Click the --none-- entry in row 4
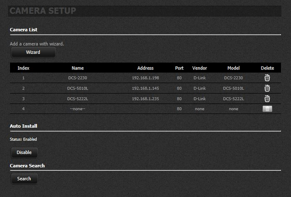Screen dimensions: 291x197 [77, 109]
